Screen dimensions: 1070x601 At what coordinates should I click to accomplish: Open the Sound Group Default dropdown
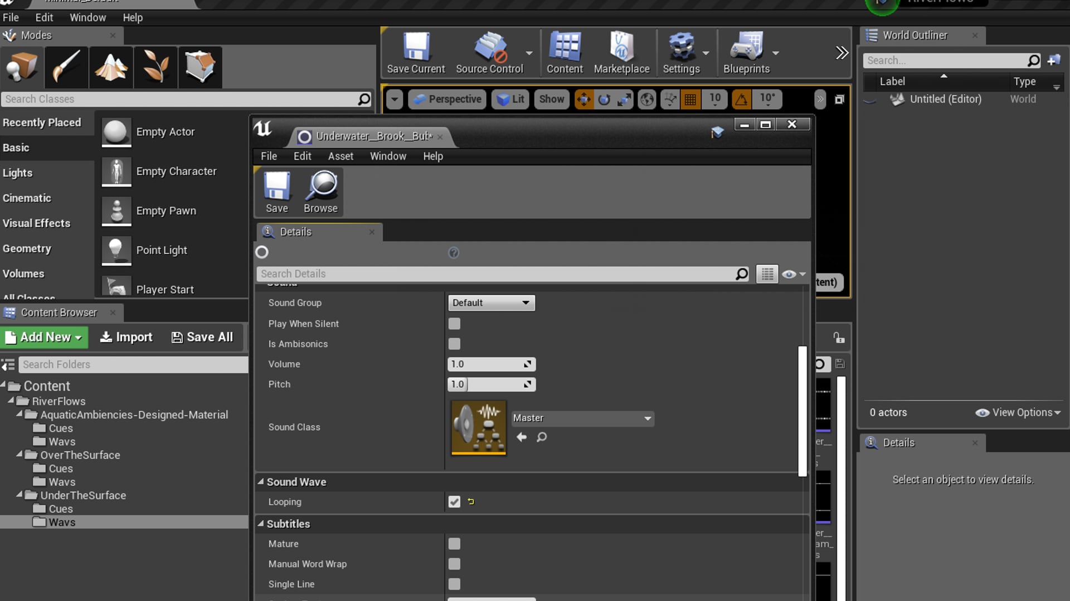[491, 303]
